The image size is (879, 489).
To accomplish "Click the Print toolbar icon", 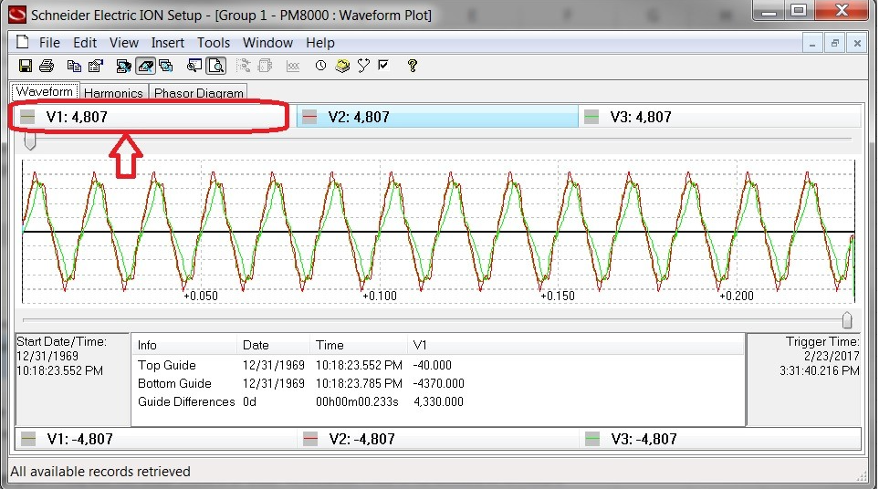I will tap(47, 66).
